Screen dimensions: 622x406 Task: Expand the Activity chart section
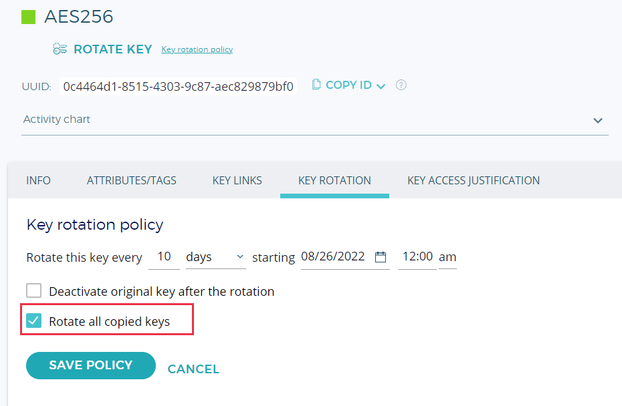pyautogui.click(x=597, y=120)
